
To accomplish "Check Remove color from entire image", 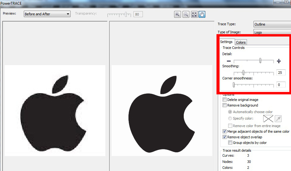I will pyautogui.click(x=230, y=126).
